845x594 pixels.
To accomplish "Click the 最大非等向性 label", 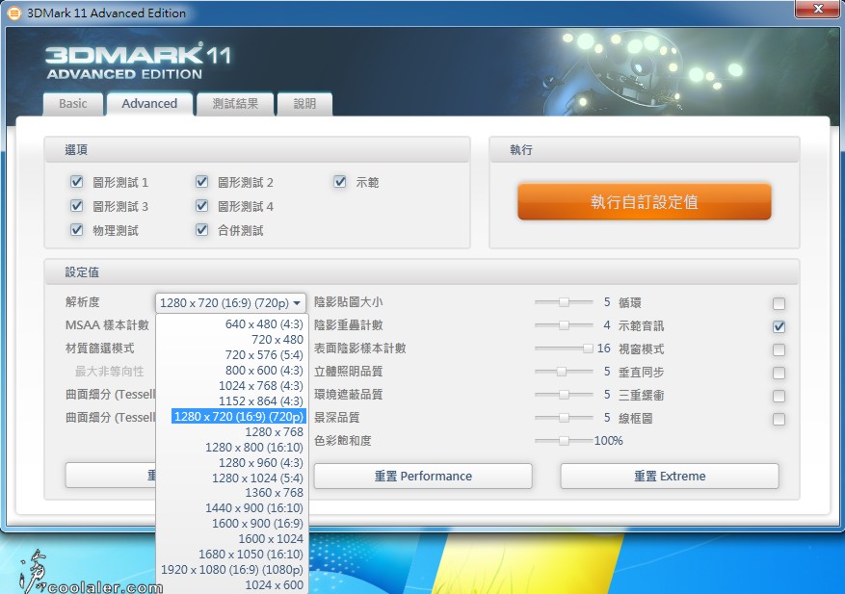I will [110, 372].
